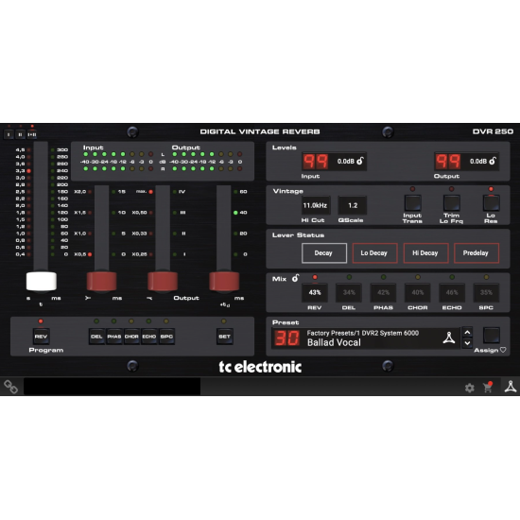520x520 pixels.
Task: Click the black text field in bottom bar
Action: (113, 386)
